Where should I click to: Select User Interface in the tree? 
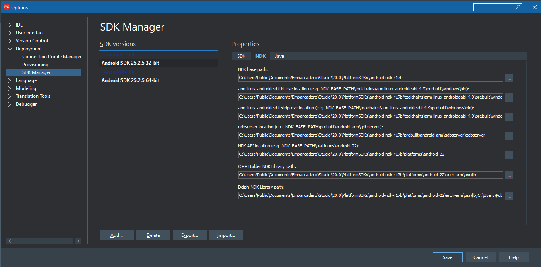[30, 33]
